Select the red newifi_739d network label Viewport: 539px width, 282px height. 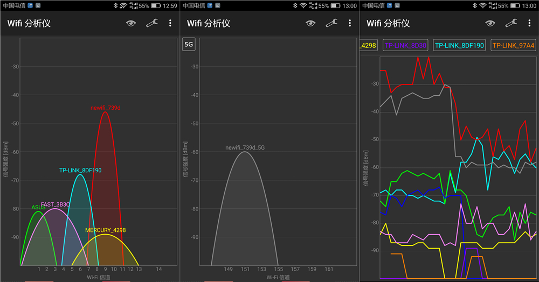pos(106,108)
